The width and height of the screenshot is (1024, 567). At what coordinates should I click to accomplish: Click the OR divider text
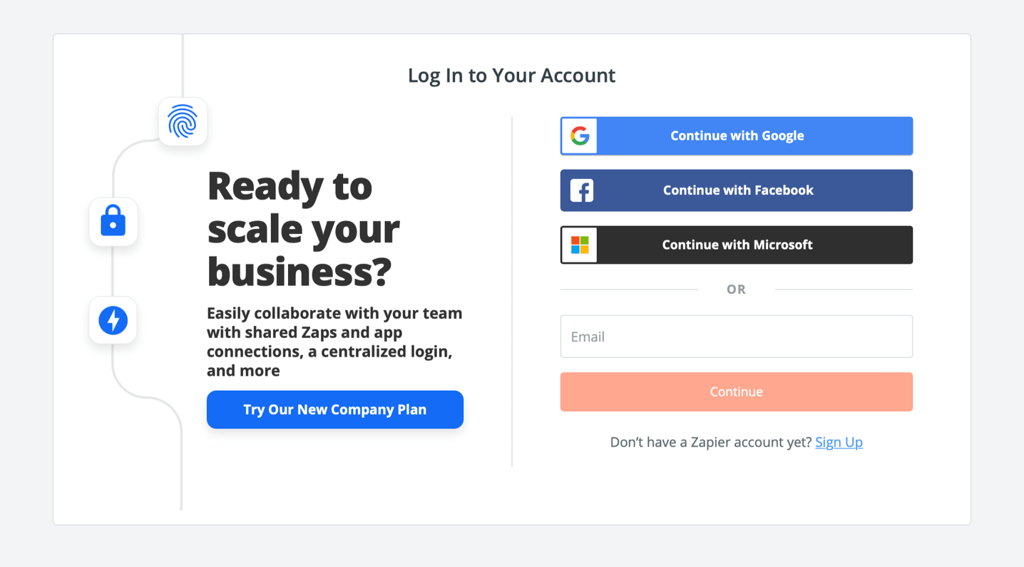[x=736, y=290]
